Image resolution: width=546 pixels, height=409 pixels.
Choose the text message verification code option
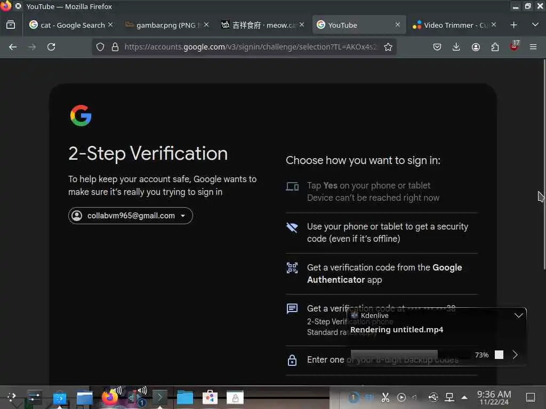pos(382,320)
